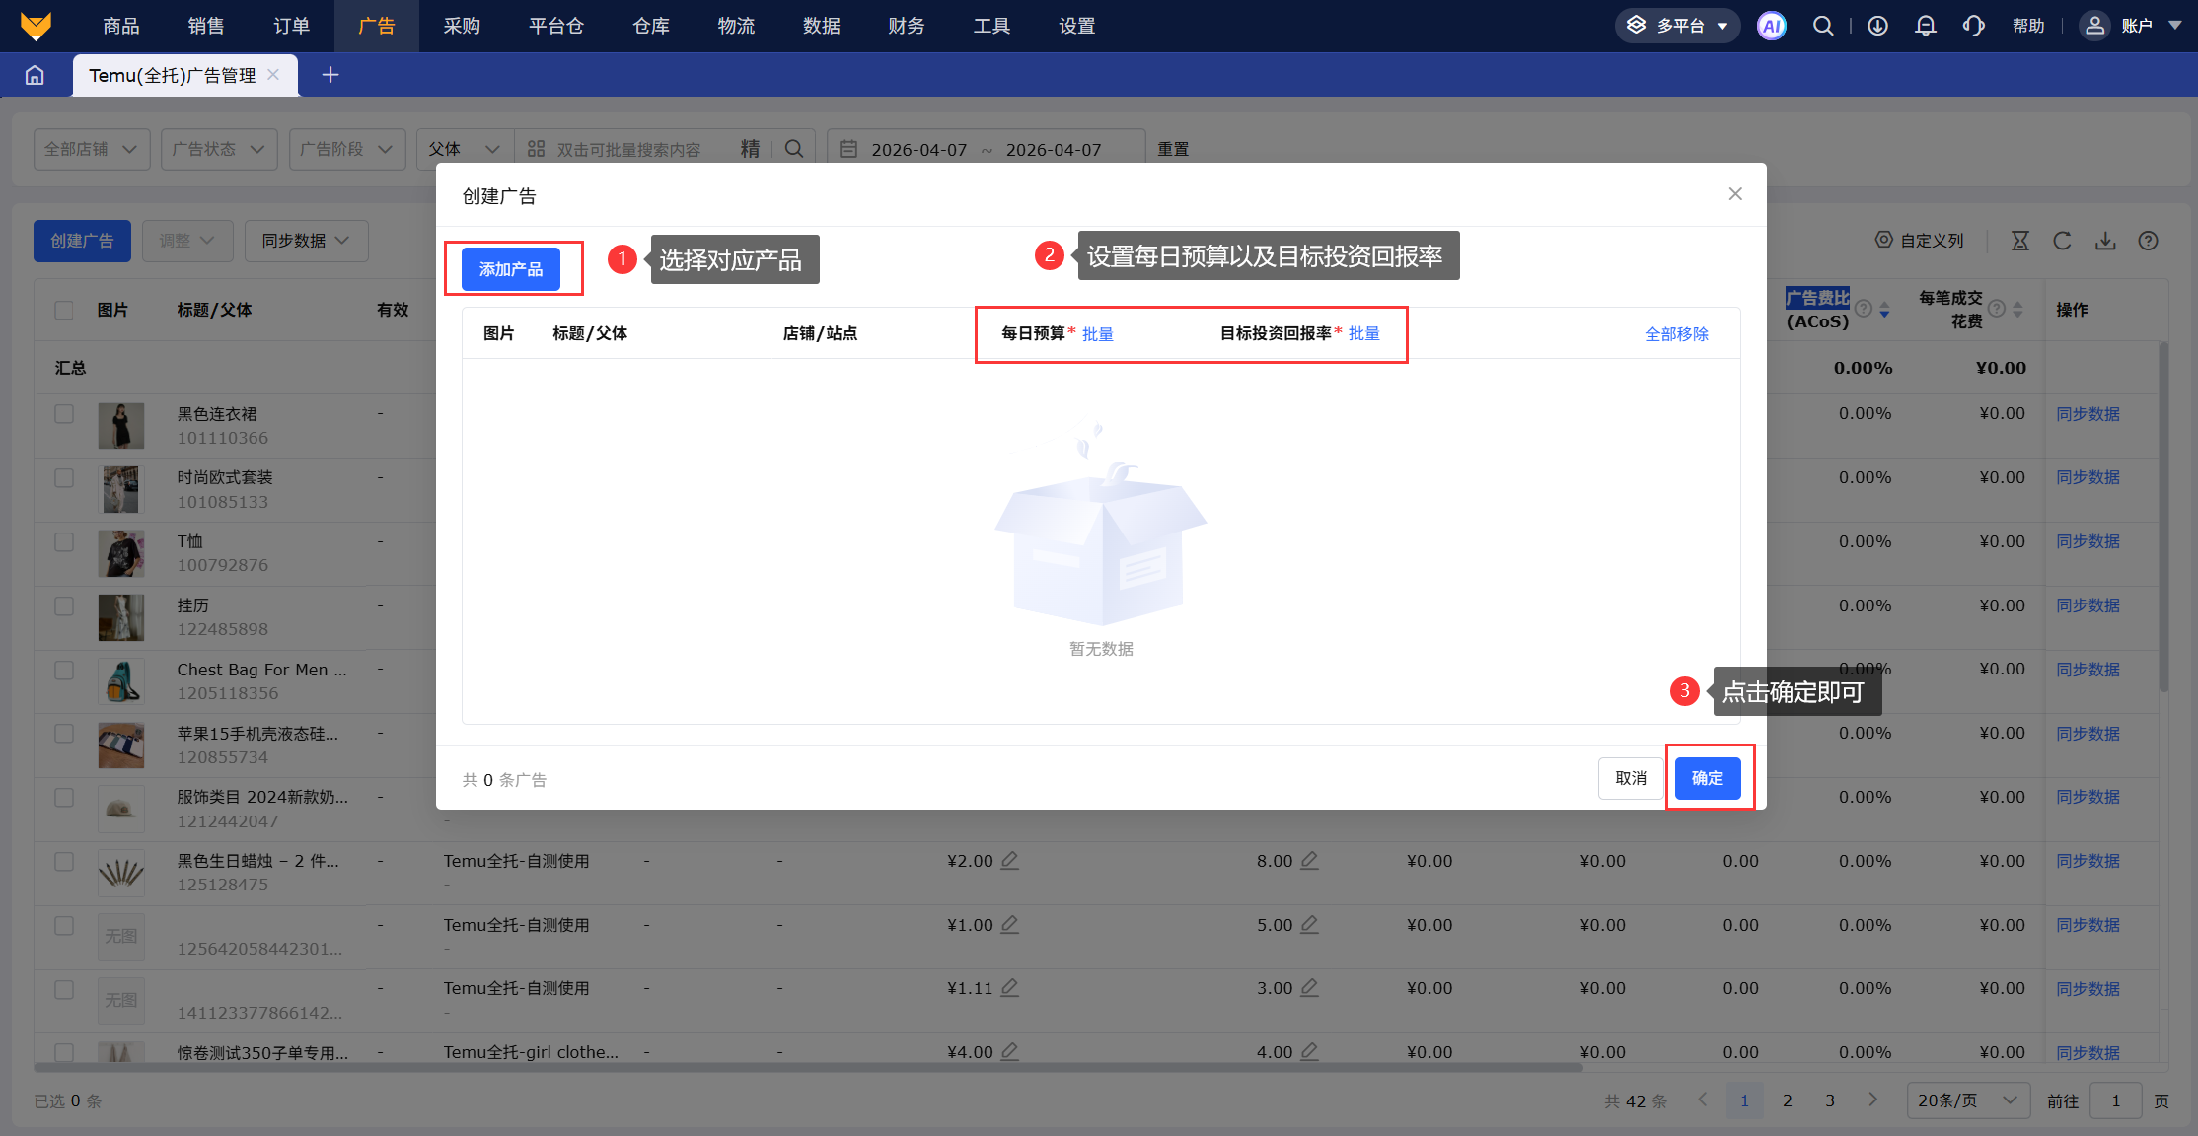Click the 添加产品 button
Image resolution: width=2198 pixels, height=1136 pixels.
click(x=510, y=269)
